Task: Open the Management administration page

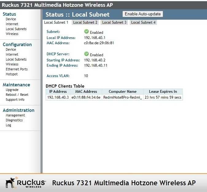Action: click(x=15, y=115)
